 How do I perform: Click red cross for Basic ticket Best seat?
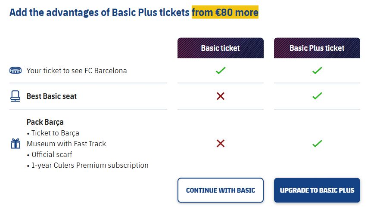[x=221, y=96]
